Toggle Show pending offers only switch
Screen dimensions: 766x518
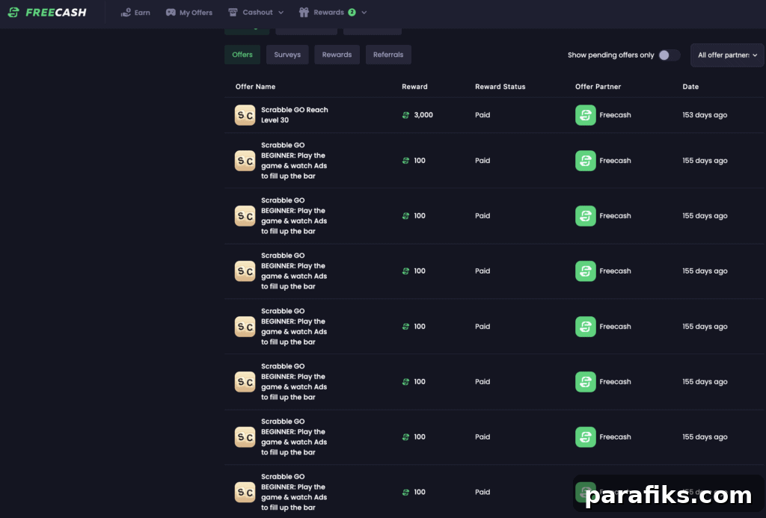tap(668, 55)
